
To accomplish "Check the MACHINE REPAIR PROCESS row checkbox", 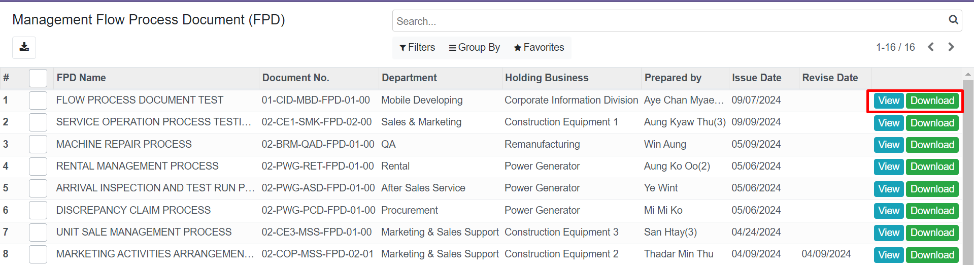I will click(38, 144).
